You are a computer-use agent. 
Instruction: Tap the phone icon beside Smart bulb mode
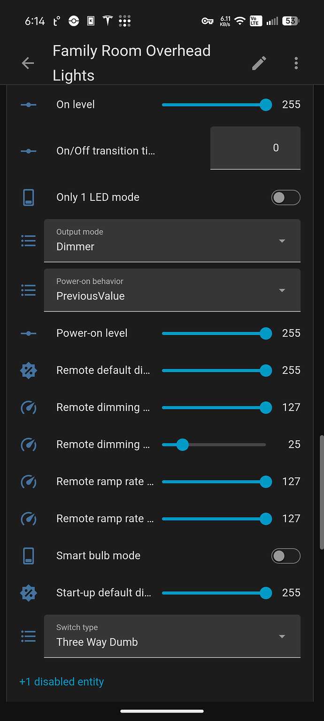pos(29,555)
